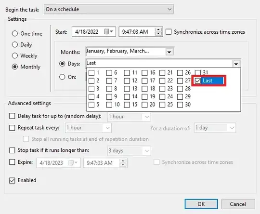260x214 pixels.
Task: Enable Synchronize across time zones for Start
Action: coord(169,32)
